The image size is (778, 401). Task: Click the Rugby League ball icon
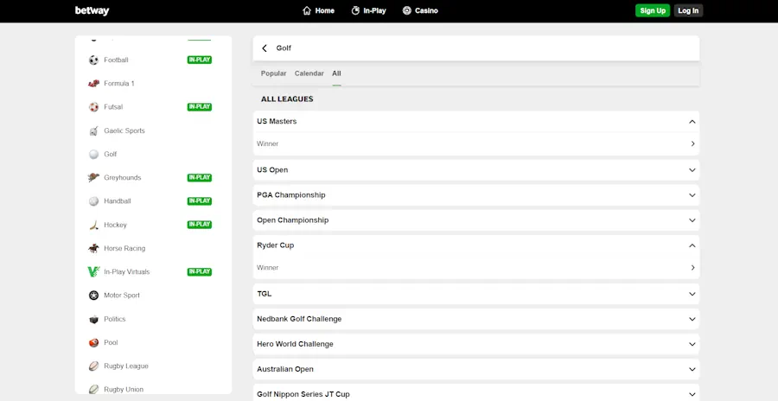[93, 366]
